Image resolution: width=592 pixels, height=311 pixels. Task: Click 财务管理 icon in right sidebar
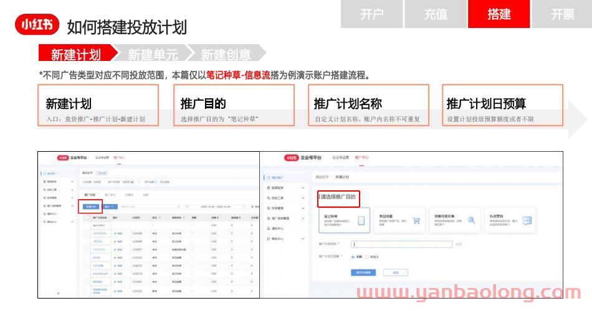click(x=269, y=208)
